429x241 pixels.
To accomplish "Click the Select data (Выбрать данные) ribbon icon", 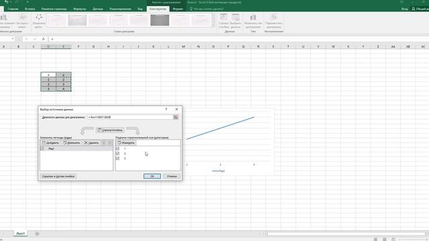I will click(x=235, y=21).
